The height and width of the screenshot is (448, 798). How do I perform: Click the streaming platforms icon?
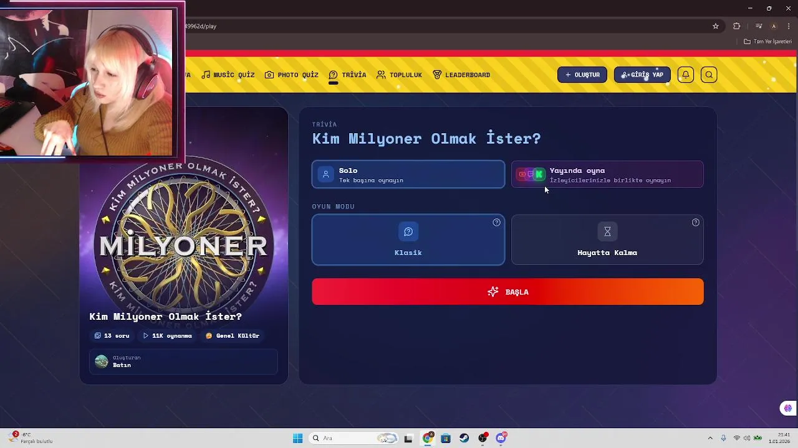[531, 174]
